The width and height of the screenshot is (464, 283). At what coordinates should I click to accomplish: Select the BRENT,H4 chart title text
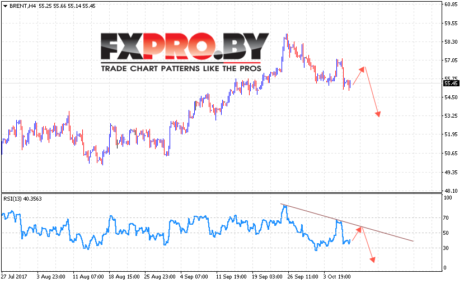pos(23,6)
